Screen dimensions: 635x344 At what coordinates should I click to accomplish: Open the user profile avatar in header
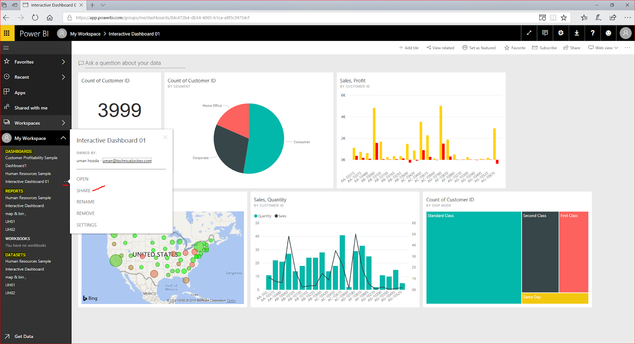coord(625,33)
